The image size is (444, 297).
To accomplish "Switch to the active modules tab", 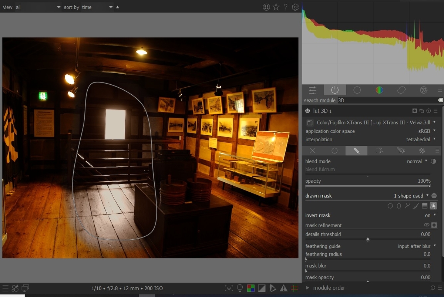I will pyautogui.click(x=335, y=90).
